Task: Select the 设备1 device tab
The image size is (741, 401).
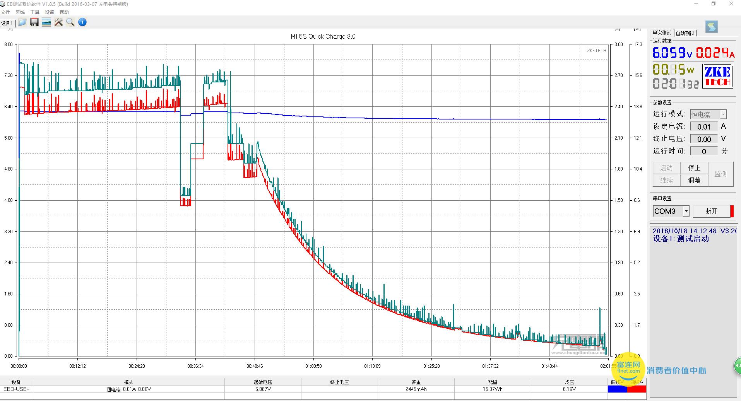Action: click(7, 23)
